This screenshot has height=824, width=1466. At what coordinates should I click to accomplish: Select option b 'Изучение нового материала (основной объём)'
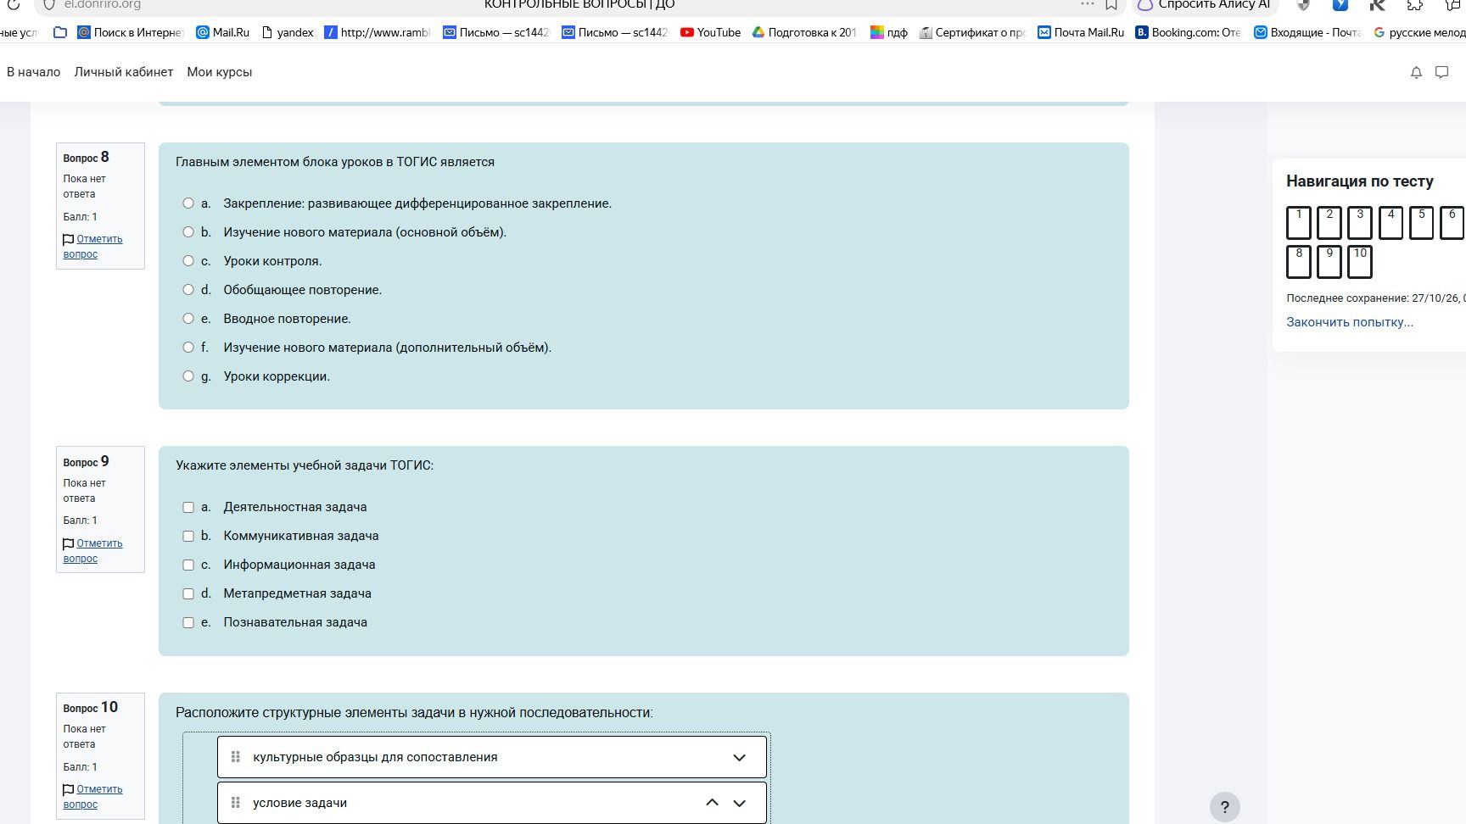(x=188, y=232)
